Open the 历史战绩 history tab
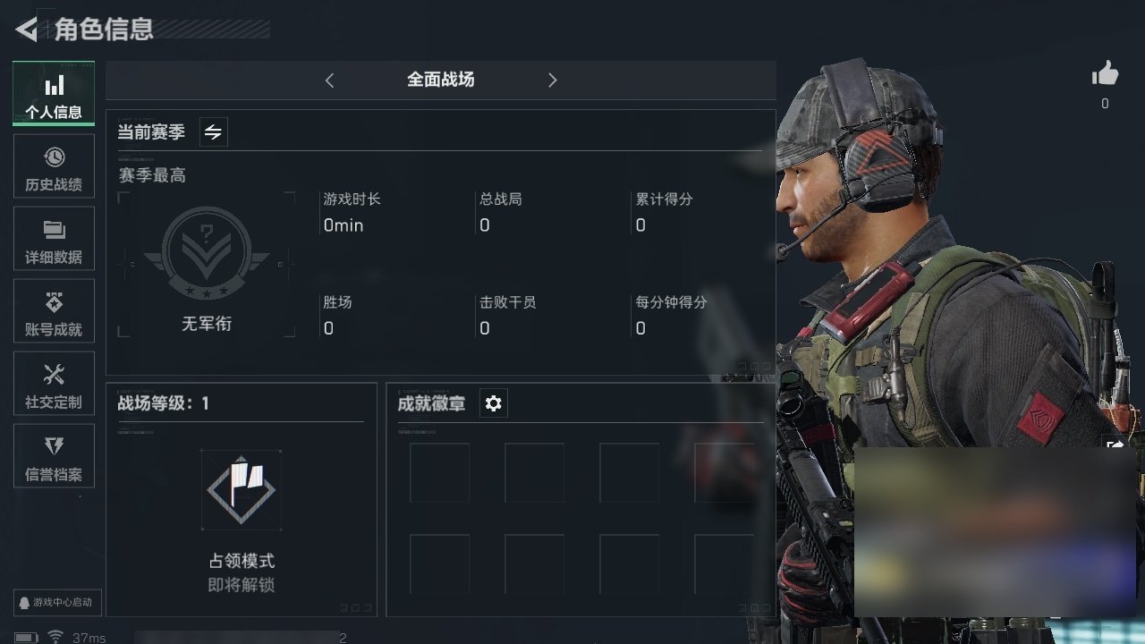 click(x=54, y=166)
